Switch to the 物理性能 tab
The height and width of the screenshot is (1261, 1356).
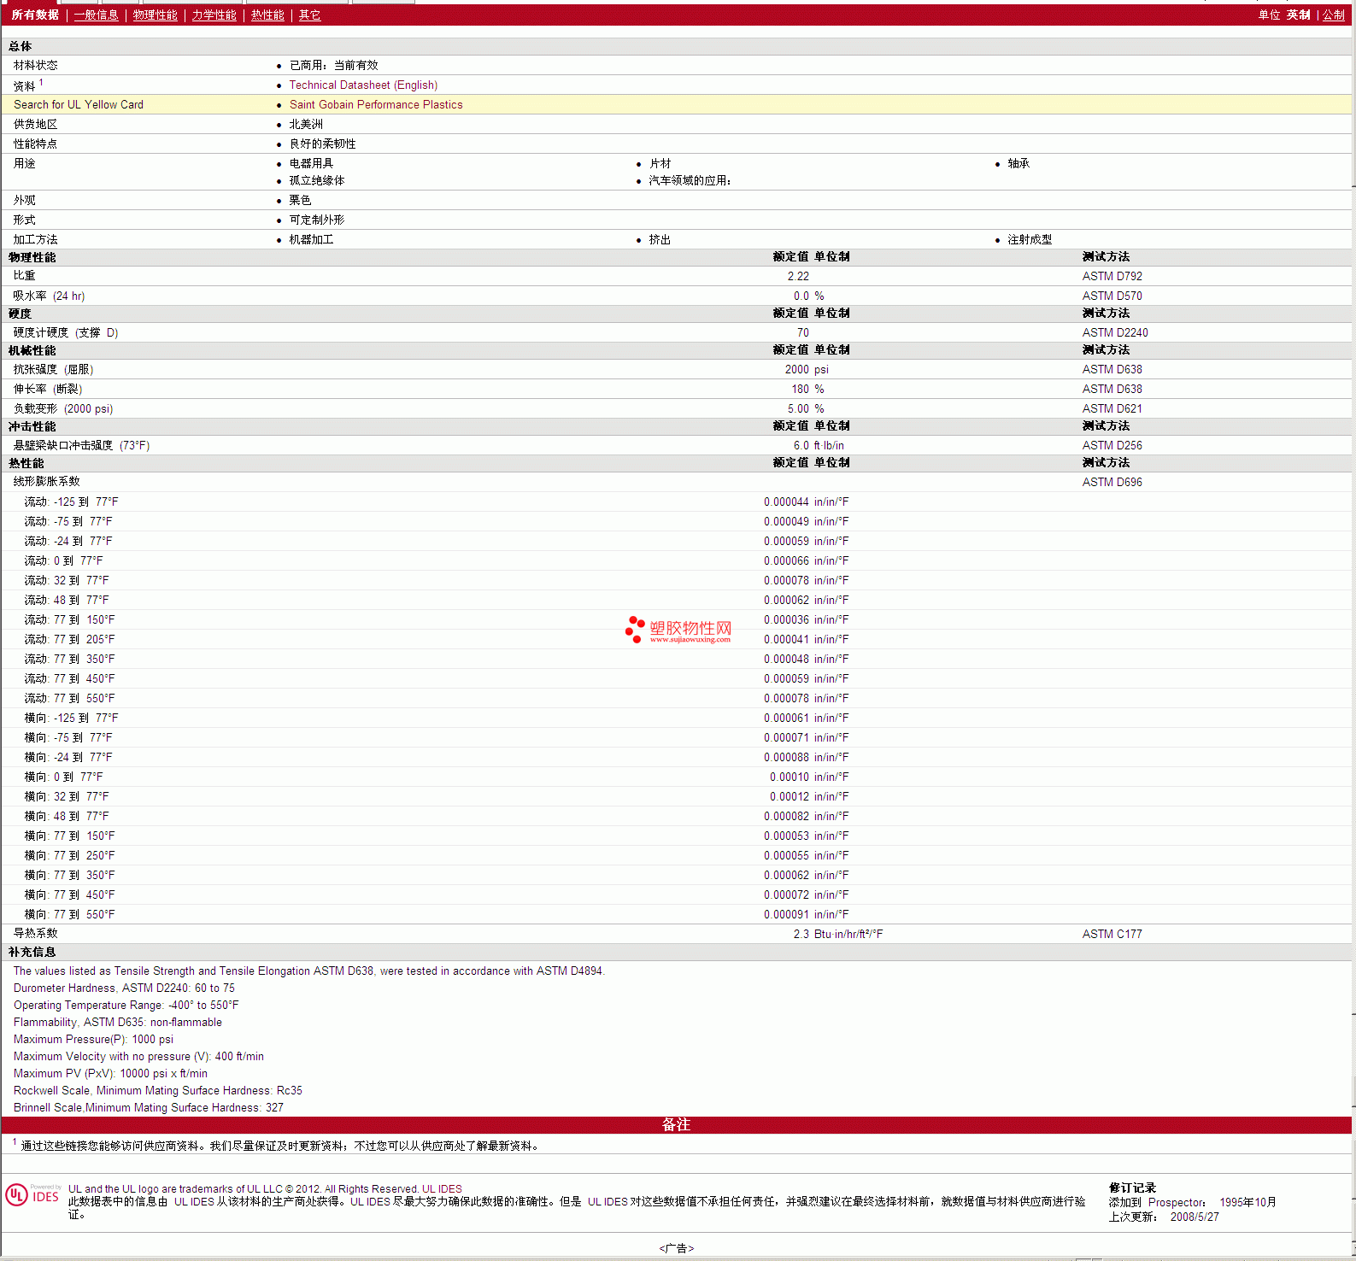[155, 15]
